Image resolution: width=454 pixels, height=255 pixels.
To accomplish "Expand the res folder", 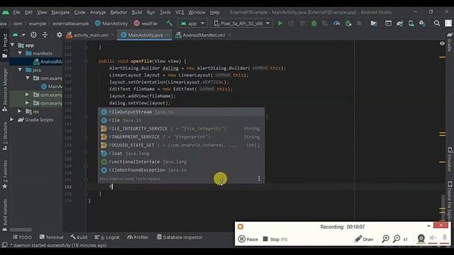I will (x=20, y=111).
